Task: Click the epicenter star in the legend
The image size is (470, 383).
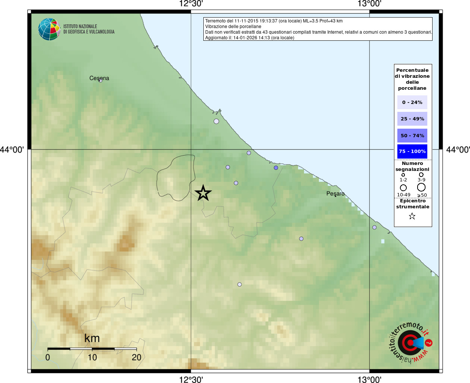Action: tap(412, 216)
